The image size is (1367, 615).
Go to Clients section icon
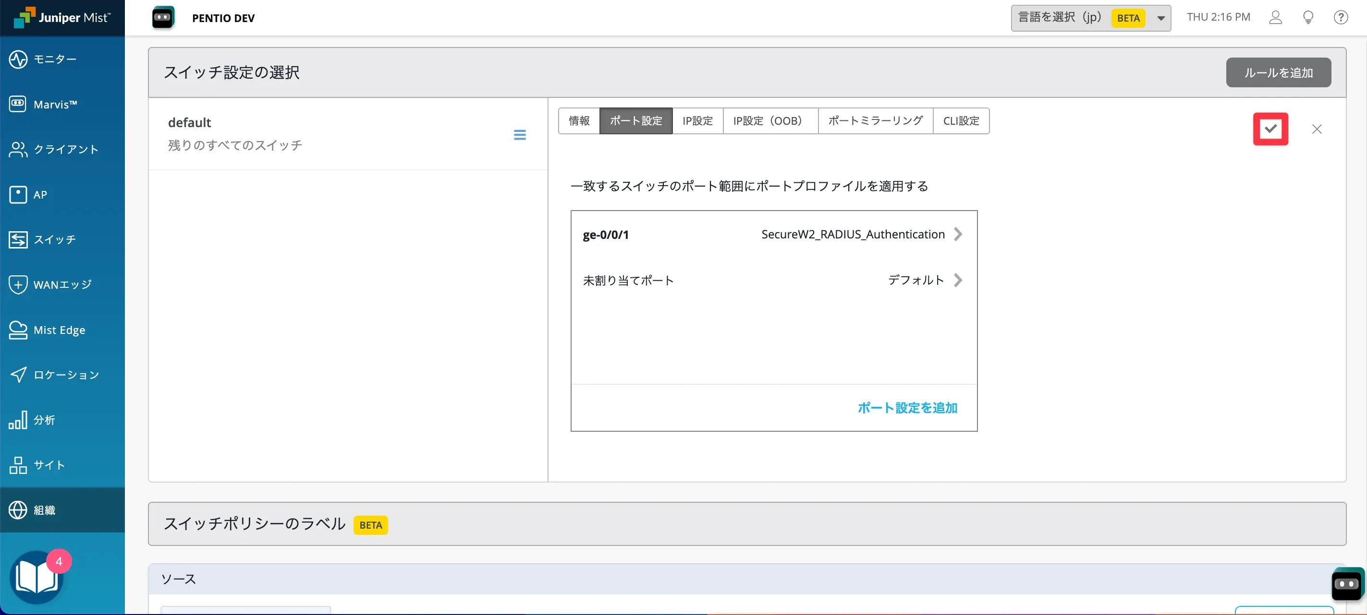click(18, 150)
